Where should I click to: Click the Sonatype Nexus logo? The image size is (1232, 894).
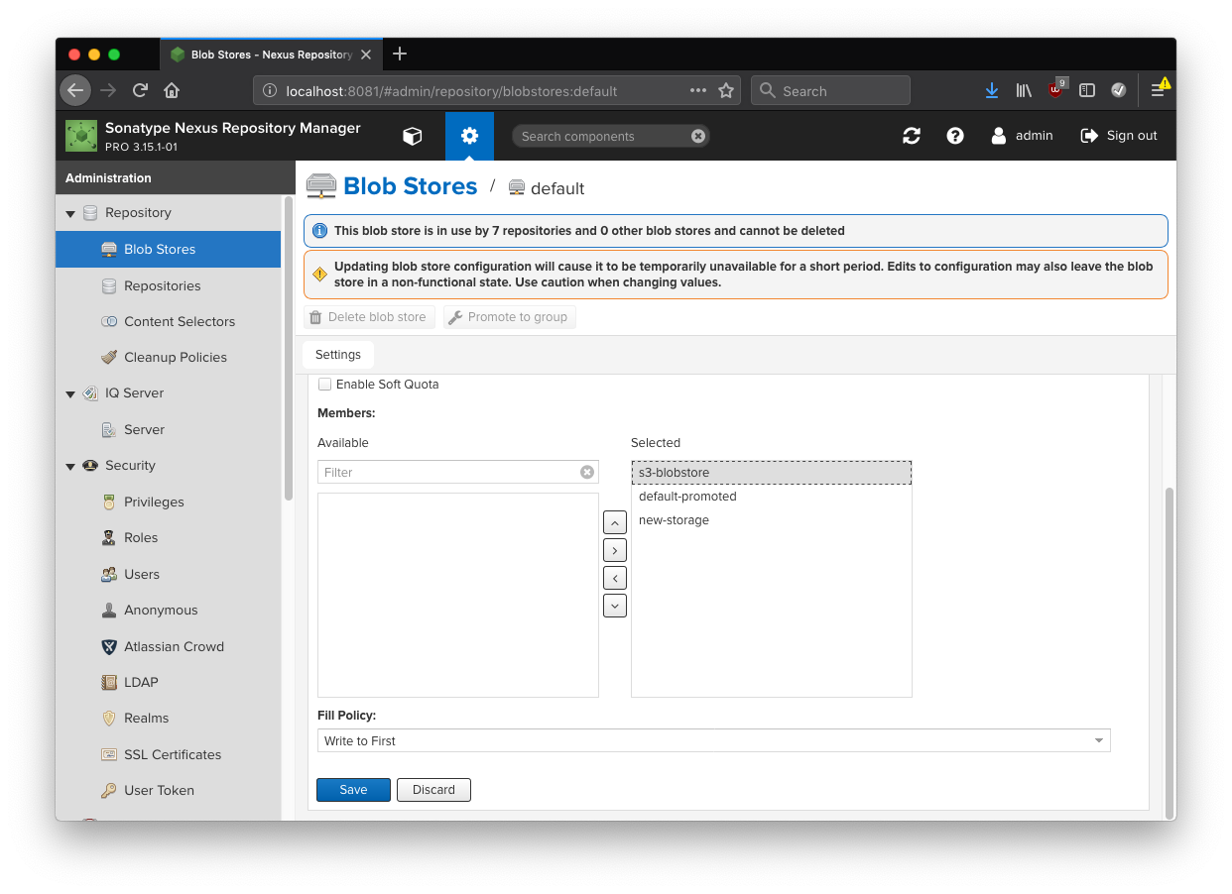coord(81,136)
